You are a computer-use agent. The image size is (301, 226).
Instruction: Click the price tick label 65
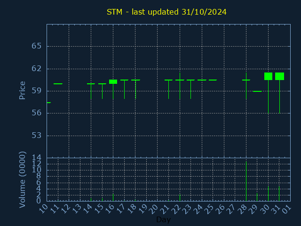click(37, 46)
